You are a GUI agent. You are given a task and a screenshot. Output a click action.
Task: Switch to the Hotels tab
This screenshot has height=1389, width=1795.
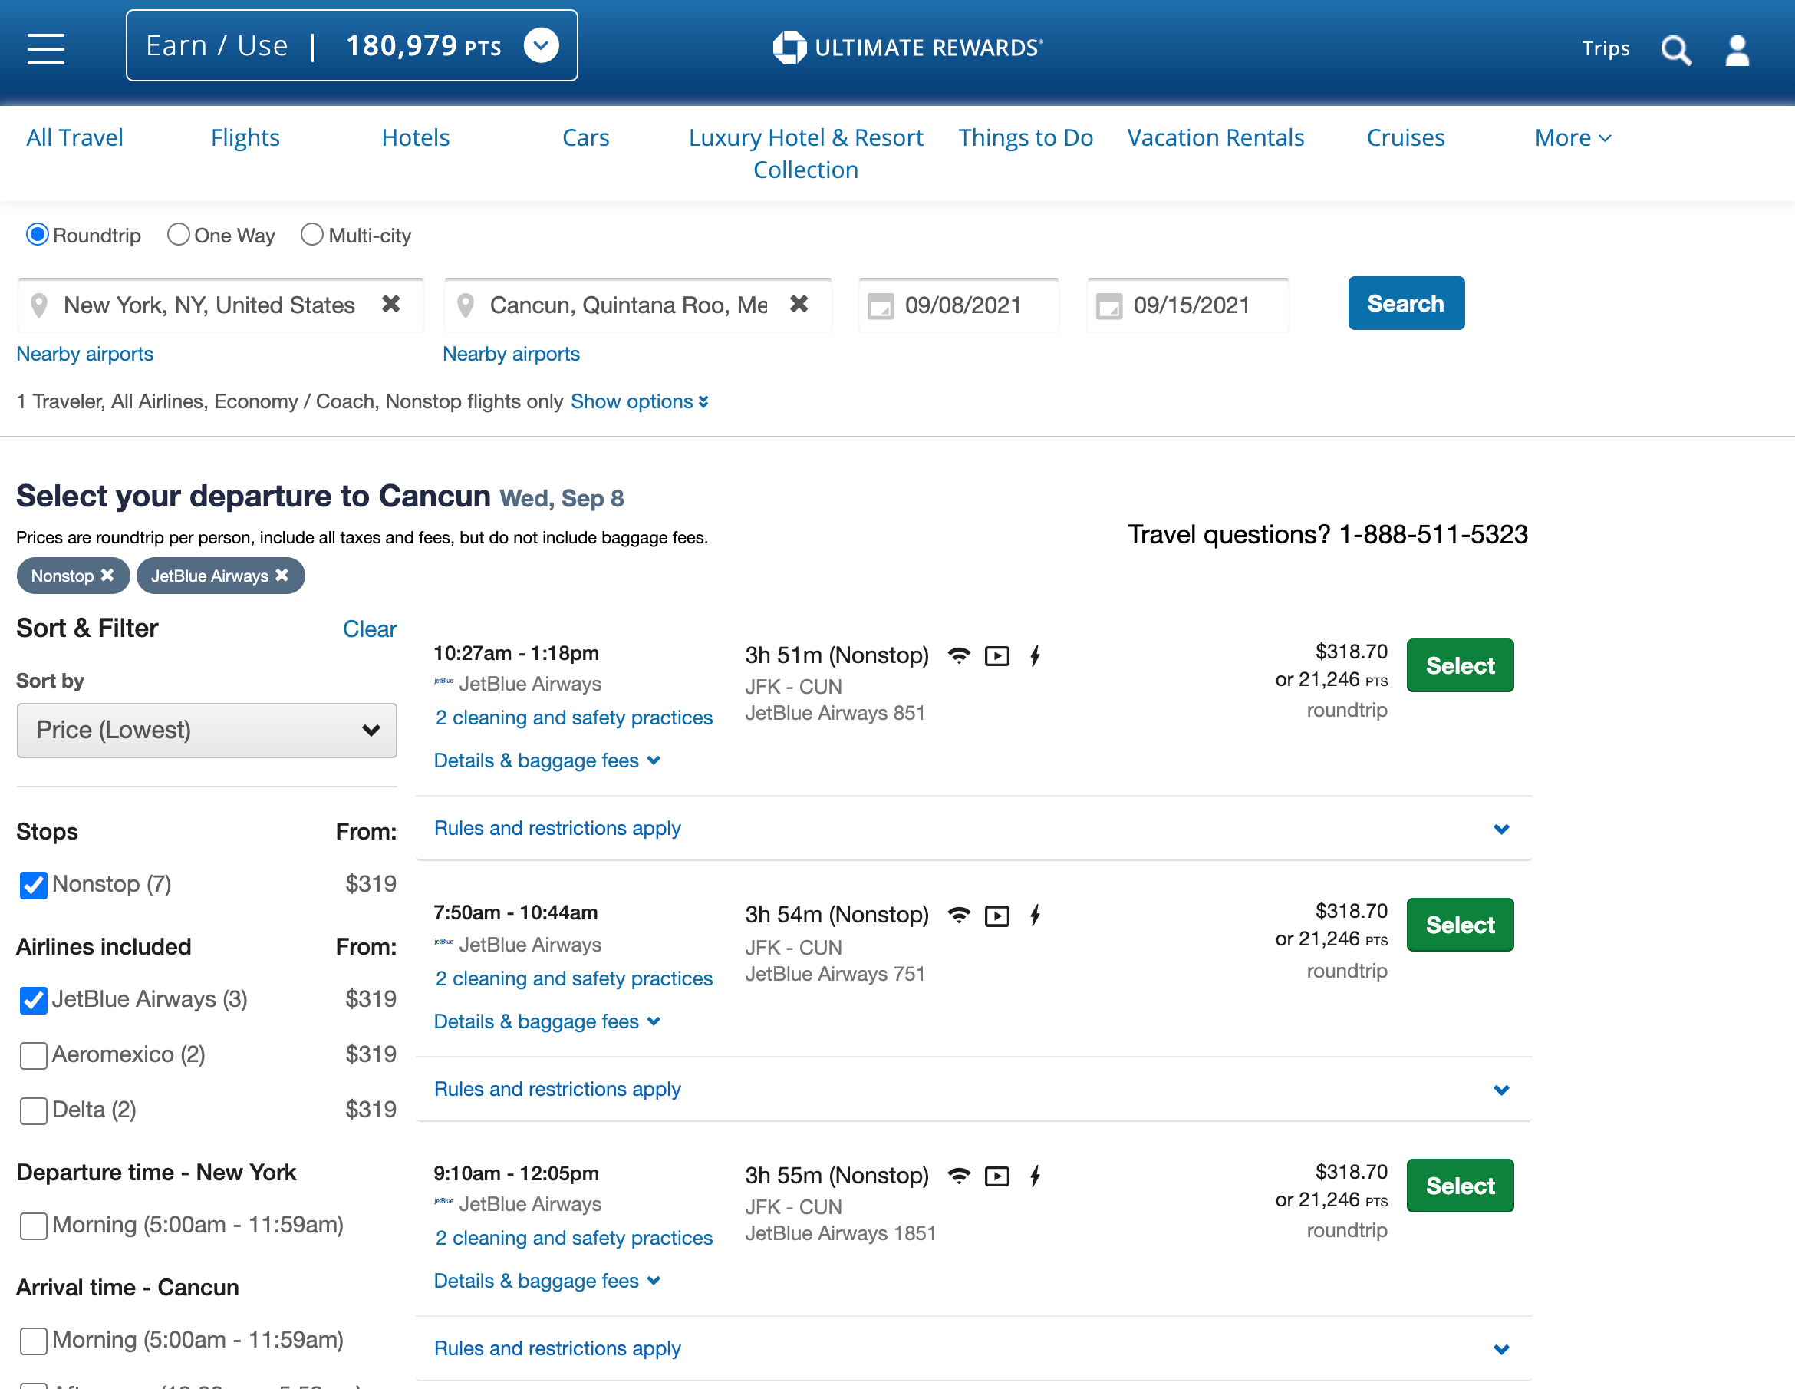(415, 137)
